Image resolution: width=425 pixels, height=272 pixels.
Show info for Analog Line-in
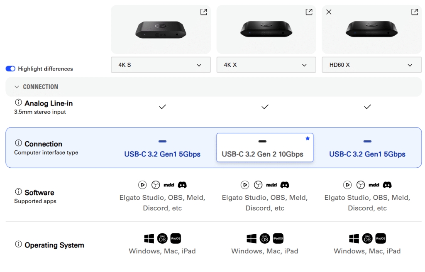(18, 103)
